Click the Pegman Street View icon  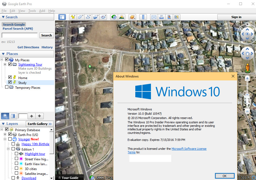coord(248,68)
